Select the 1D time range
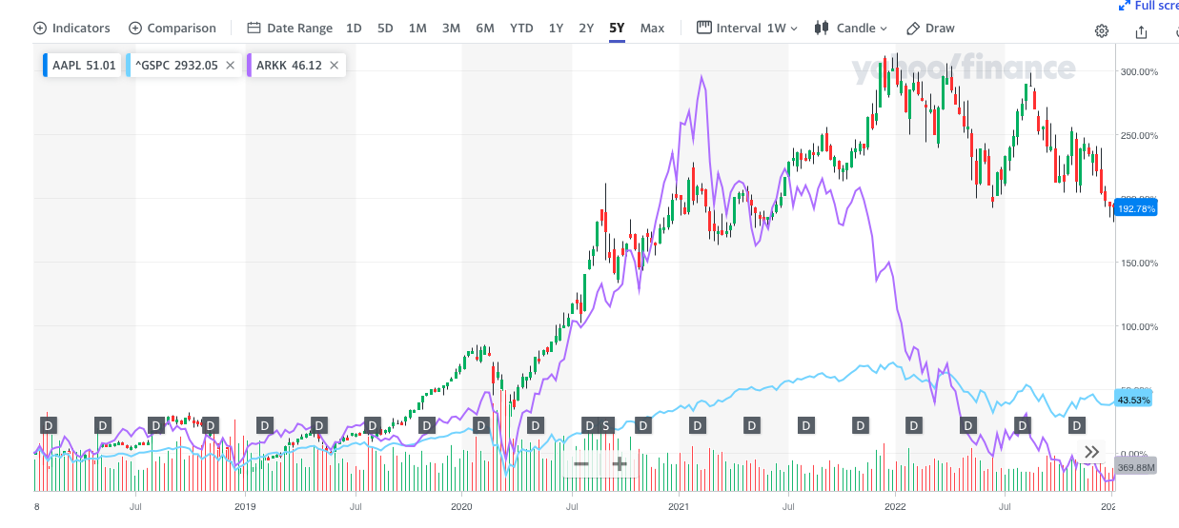This screenshot has width=1179, height=528. click(x=354, y=28)
